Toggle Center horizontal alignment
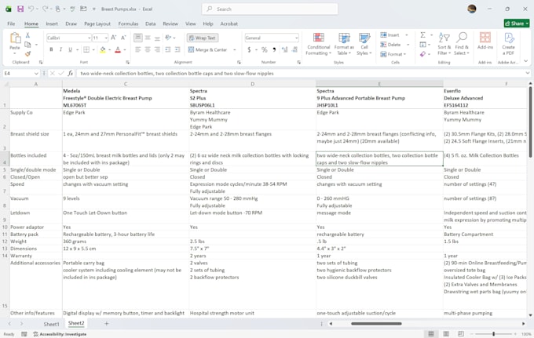The image size is (534, 338). [148, 49]
